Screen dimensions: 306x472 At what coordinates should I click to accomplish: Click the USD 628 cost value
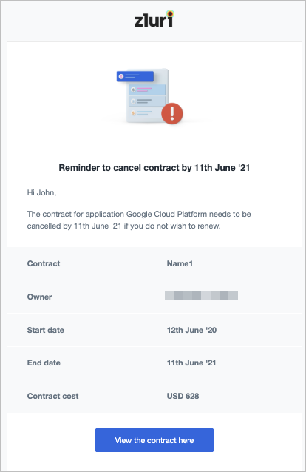point(183,396)
